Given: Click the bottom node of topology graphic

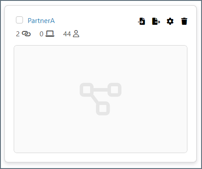Looking at the screenshot, I should pos(103,108).
